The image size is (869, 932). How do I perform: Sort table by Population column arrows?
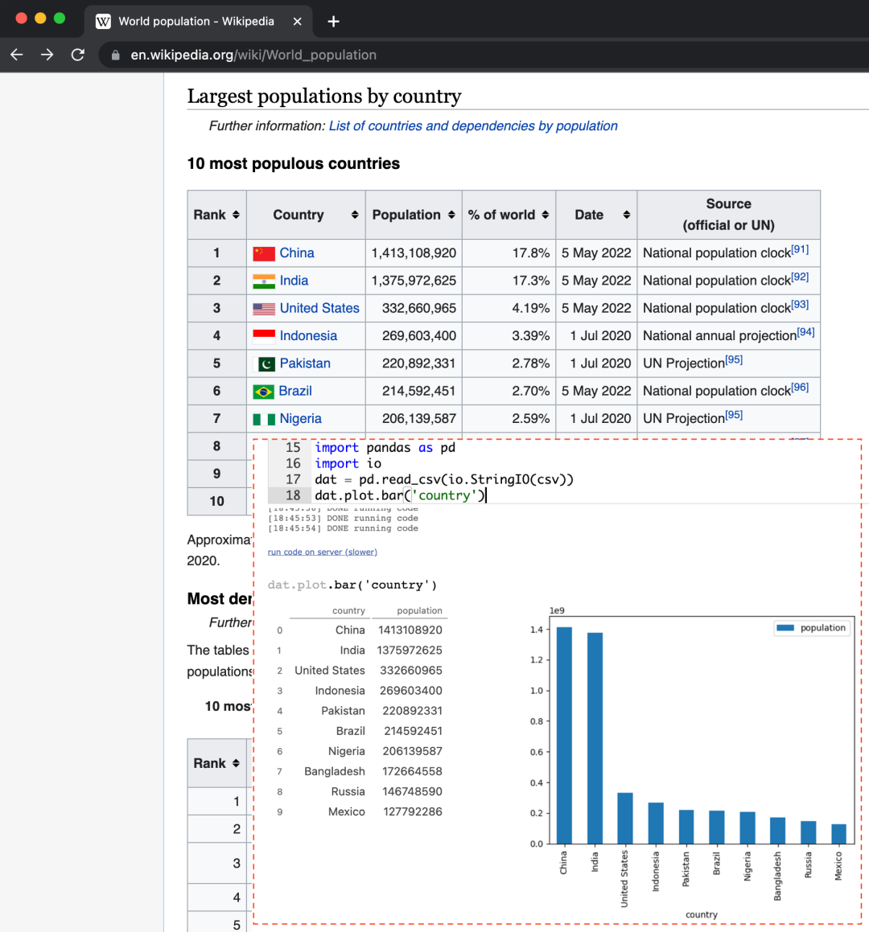pos(451,215)
